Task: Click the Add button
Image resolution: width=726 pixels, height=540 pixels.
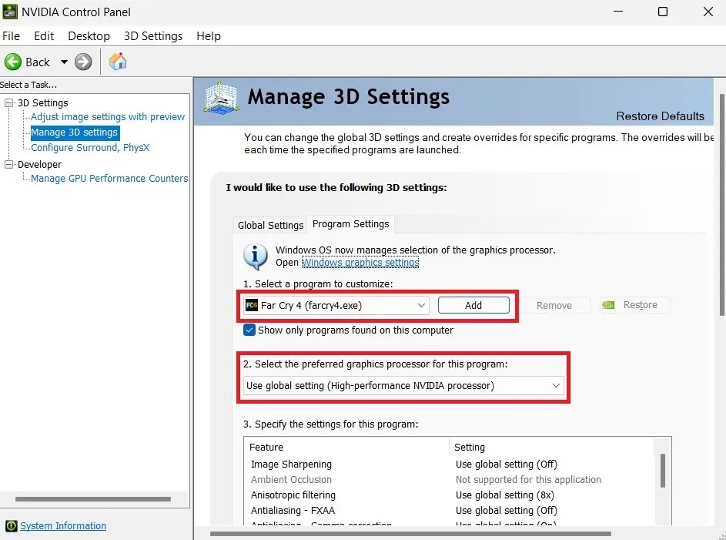Action: point(473,305)
